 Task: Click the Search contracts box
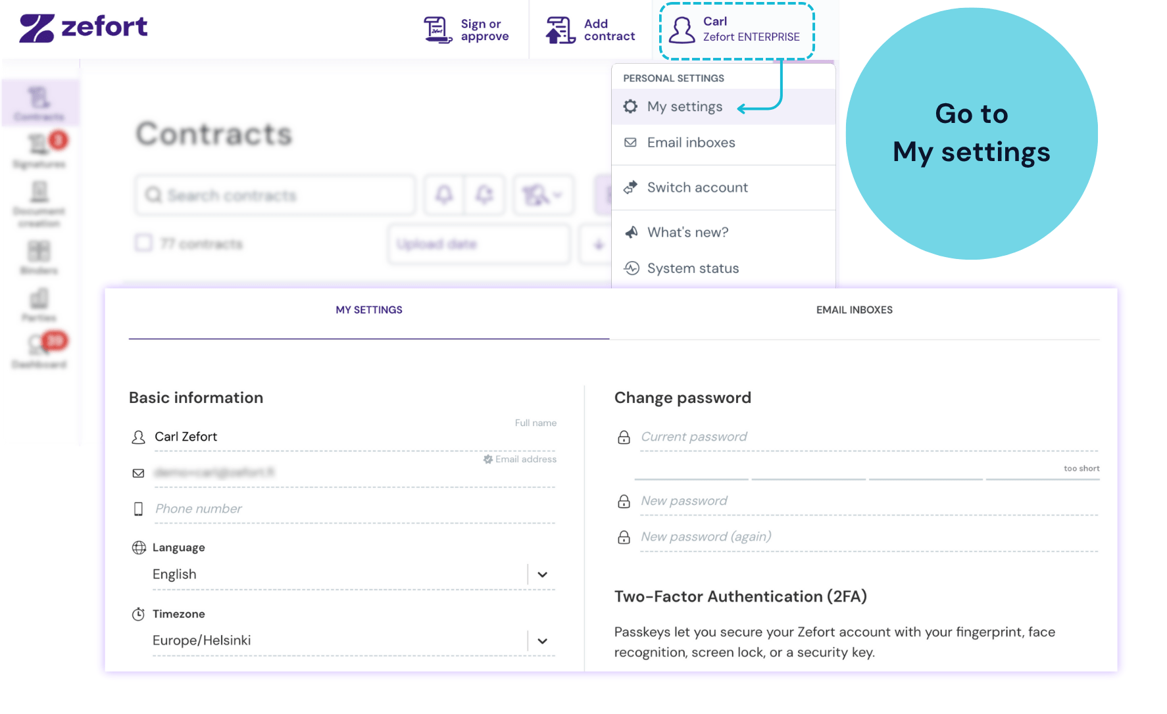275,195
